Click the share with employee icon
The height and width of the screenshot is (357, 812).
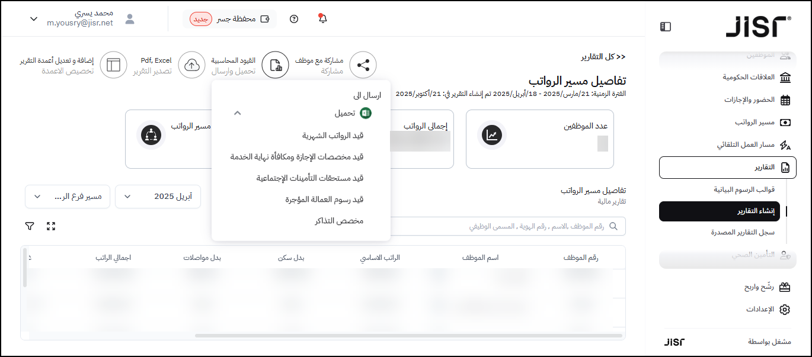point(363,65)
